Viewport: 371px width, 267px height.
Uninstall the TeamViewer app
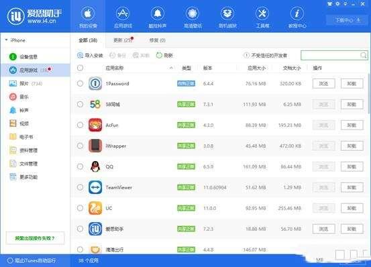pos(352,187)
